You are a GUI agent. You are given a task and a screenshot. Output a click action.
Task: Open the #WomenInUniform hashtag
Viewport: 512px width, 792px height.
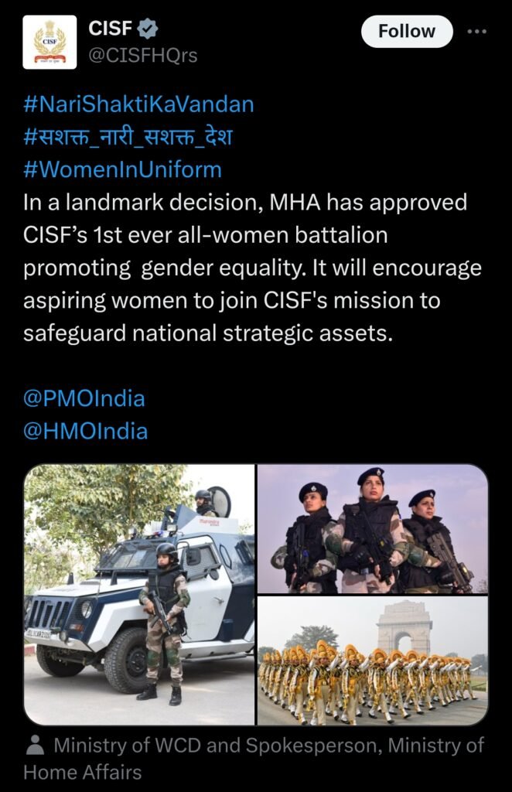click(122, 169)
